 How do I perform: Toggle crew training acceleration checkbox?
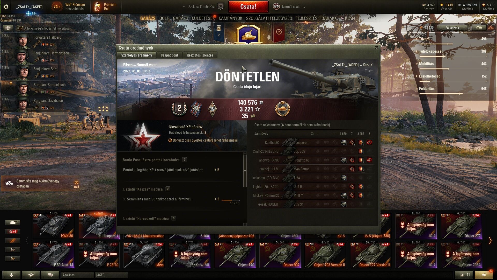point(21,28)
